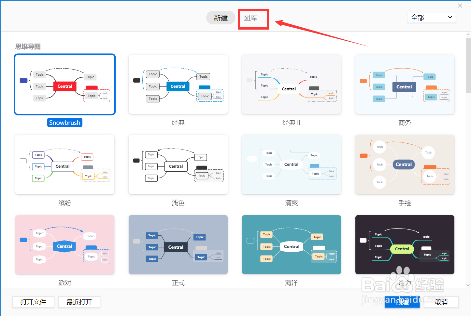Viewport: 471px width, 316px height.
Task: Open the 图库 tab
Action: click(x=250, y=18)
